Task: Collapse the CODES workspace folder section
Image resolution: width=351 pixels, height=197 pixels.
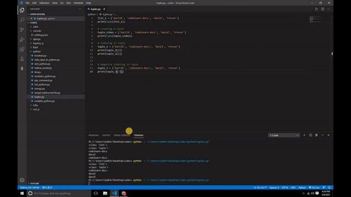Action: [33, 23]
